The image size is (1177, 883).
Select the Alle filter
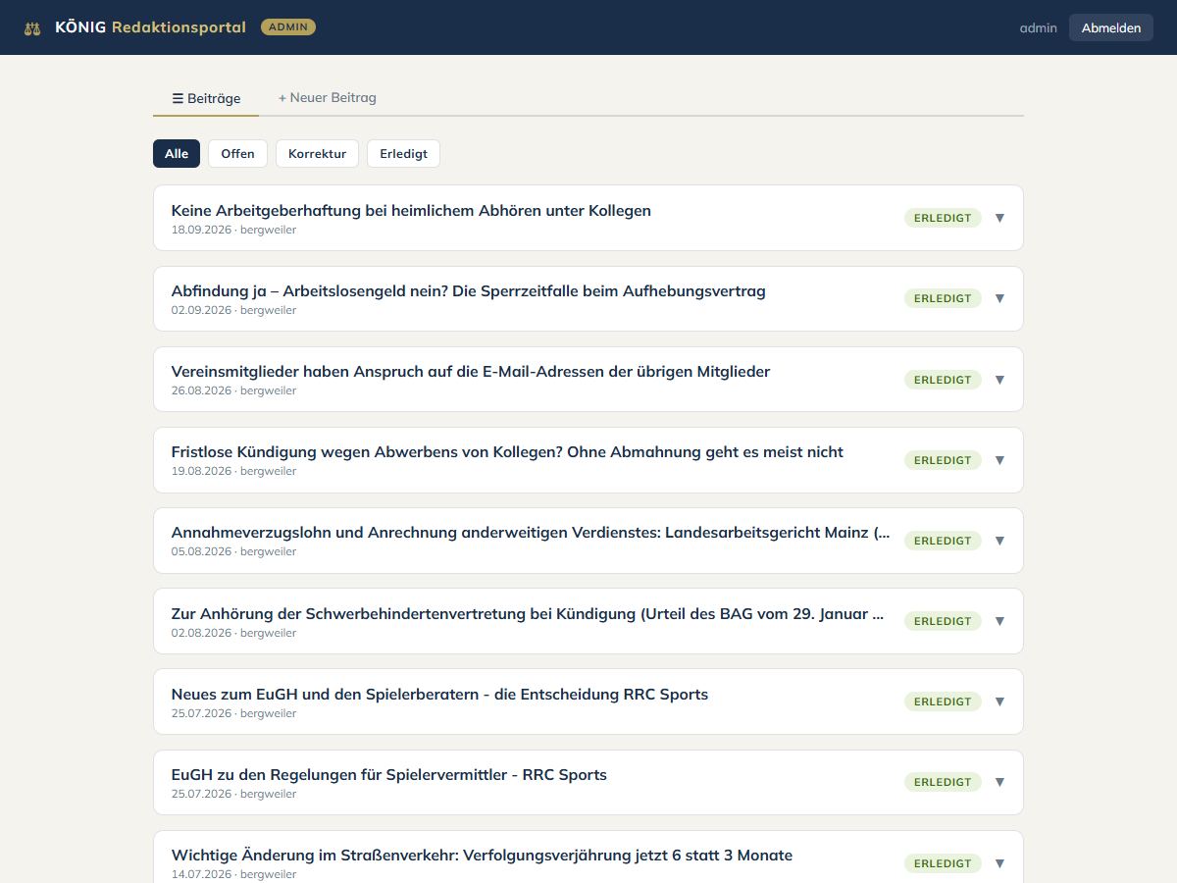click(x=177, y=153)
